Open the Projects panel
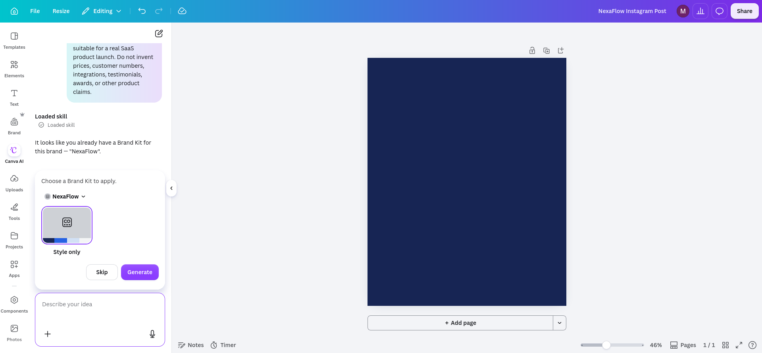 click(14, 240)
